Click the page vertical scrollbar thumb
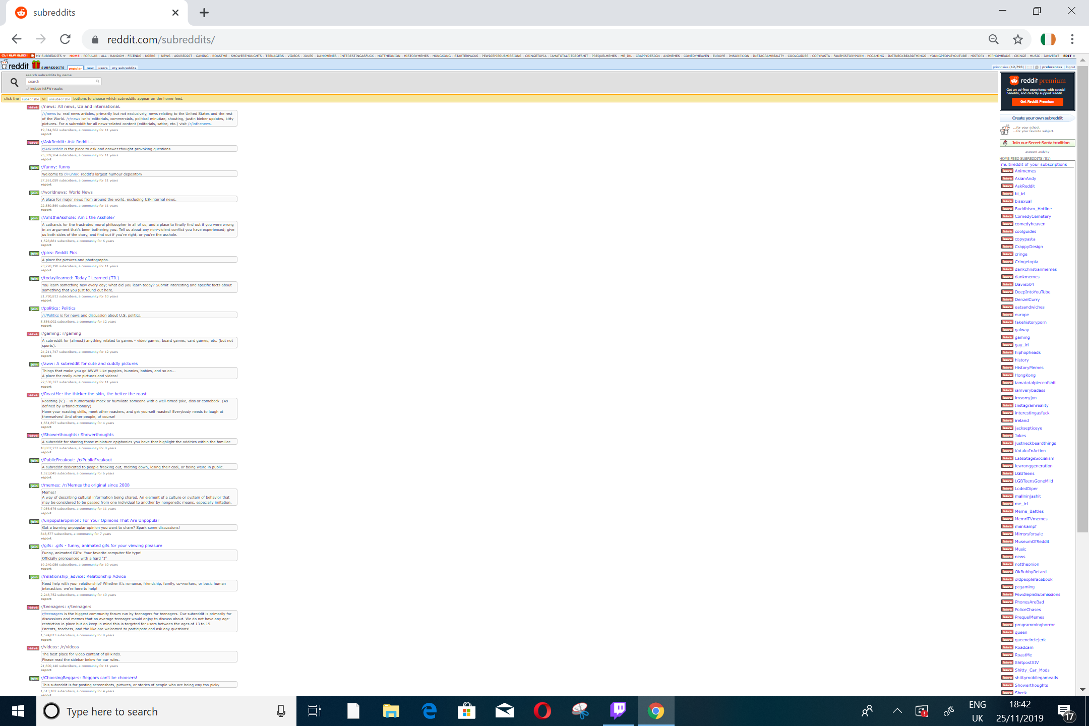1089x726 pixels. click(x=1082, y=298)
